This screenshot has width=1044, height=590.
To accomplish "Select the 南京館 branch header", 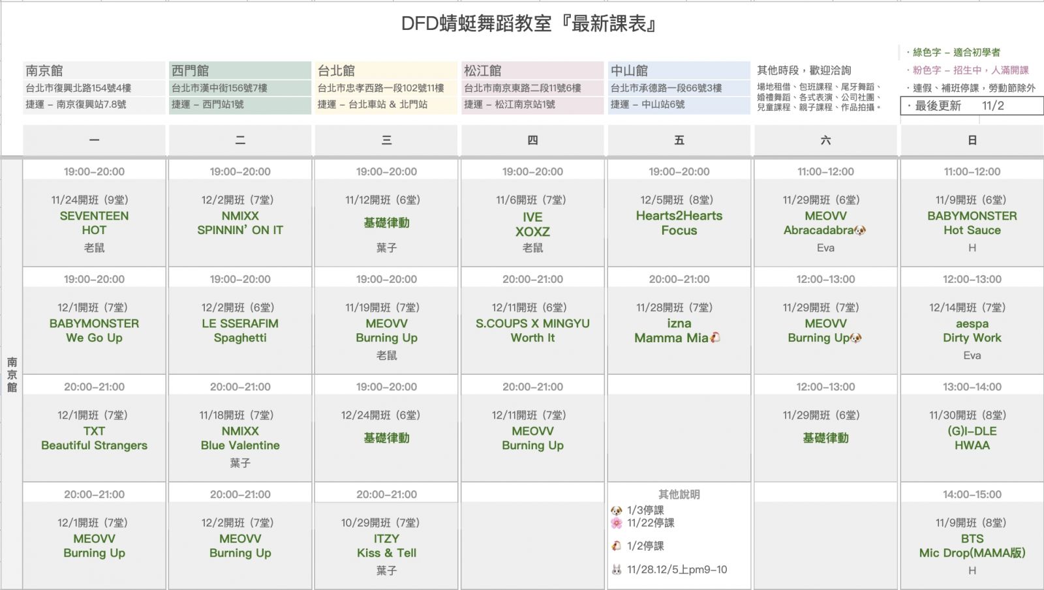I will [x=44, y=70].
